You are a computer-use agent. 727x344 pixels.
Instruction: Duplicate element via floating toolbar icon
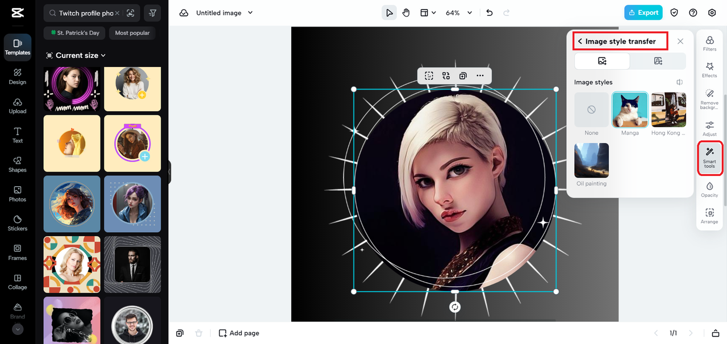[x=463, y=75]
